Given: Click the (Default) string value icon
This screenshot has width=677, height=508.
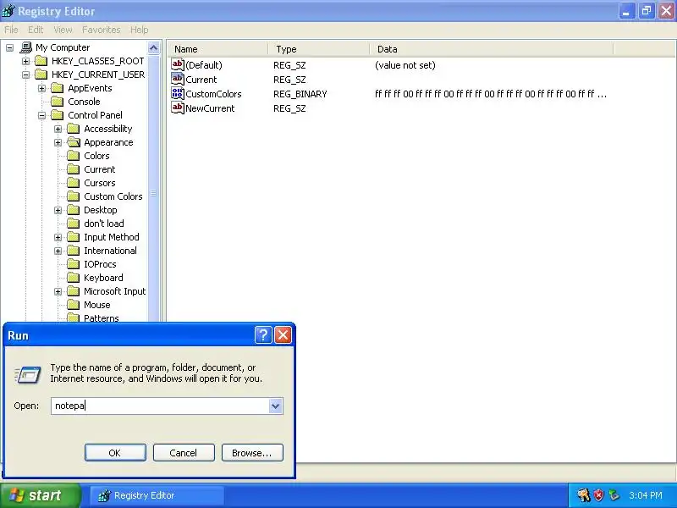Looking at the screenshot, I should (178, 65).
